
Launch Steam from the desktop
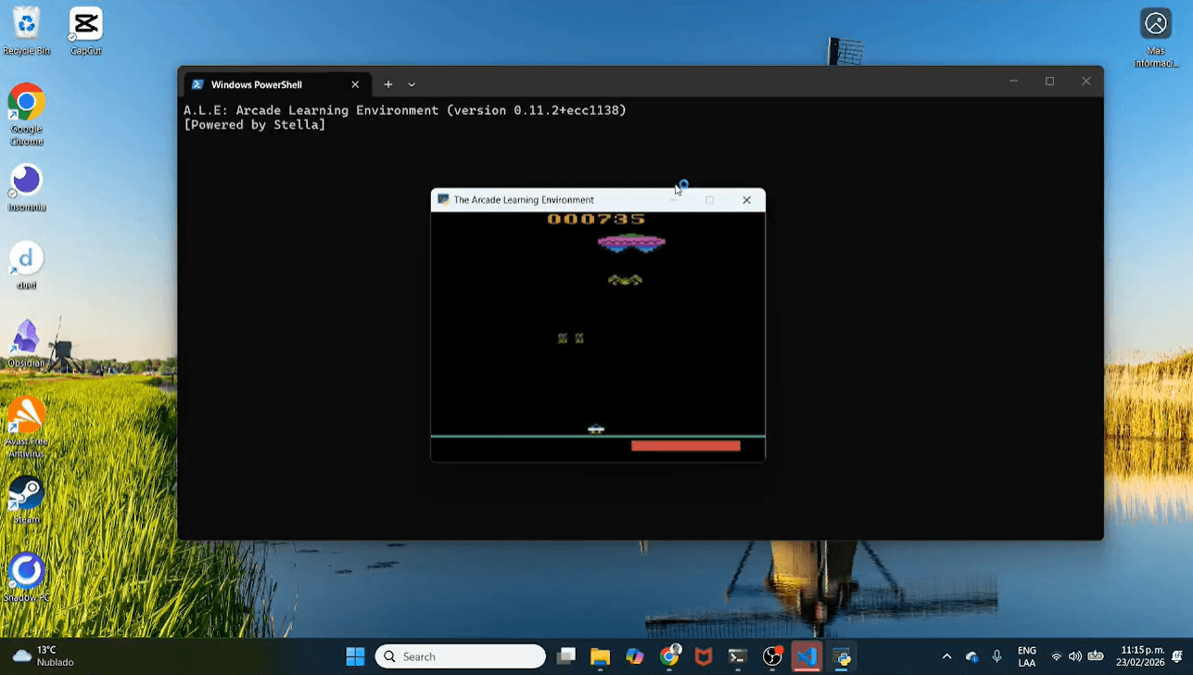click(26, 494)
